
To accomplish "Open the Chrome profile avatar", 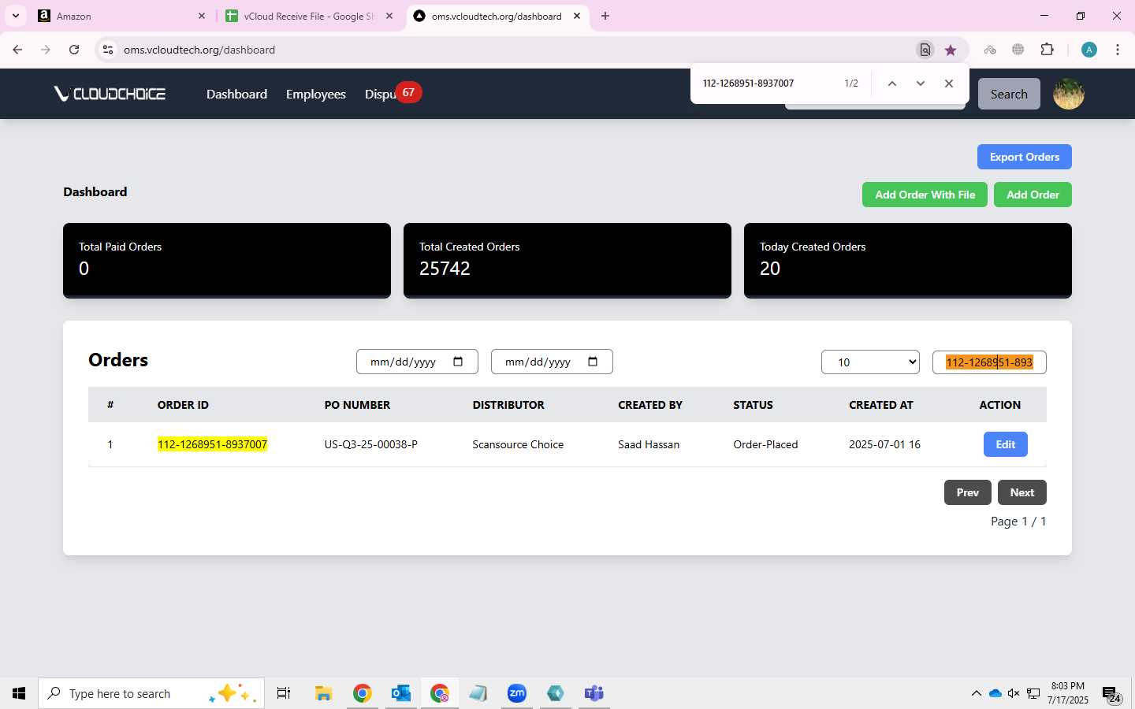I will (1089, 50).
